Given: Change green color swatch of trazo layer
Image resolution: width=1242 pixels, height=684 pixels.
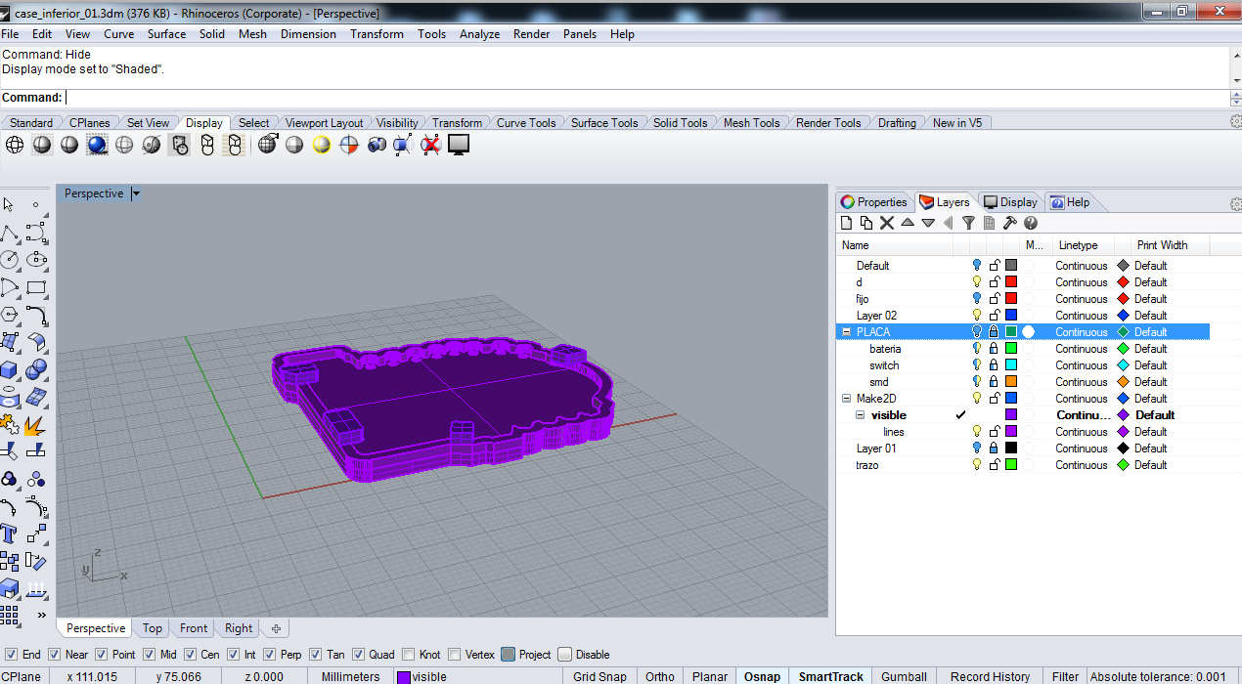Looking at the screenshot, I should (1011, 465).
